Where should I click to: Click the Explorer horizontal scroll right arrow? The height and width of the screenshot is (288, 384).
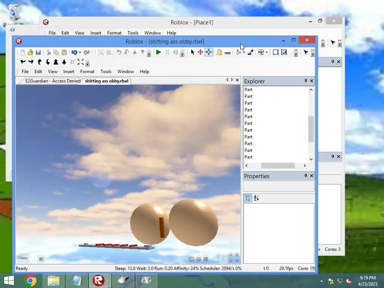[304, 165]
